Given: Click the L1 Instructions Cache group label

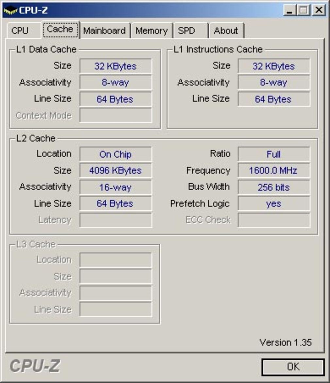Looking at the screenshot, I should 218,49.
